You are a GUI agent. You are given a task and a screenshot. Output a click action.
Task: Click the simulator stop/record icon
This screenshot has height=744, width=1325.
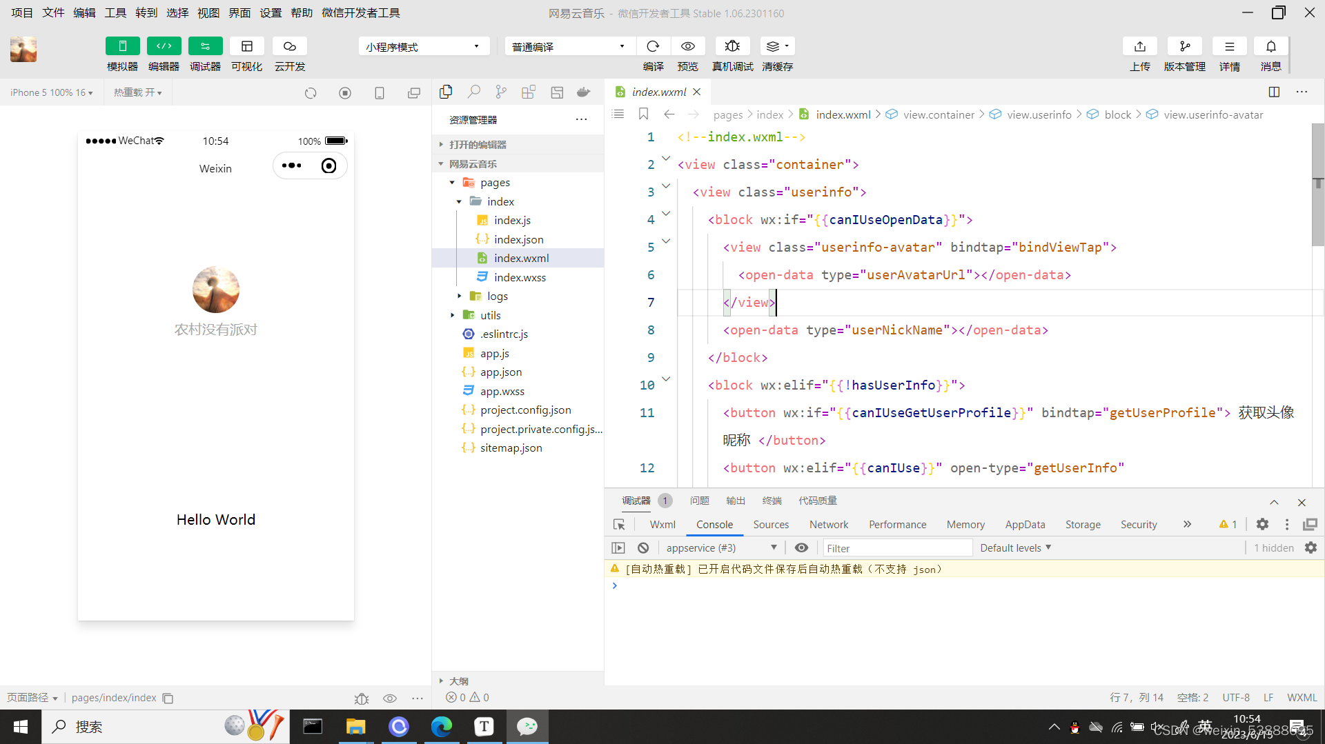(x=345, y=93)
